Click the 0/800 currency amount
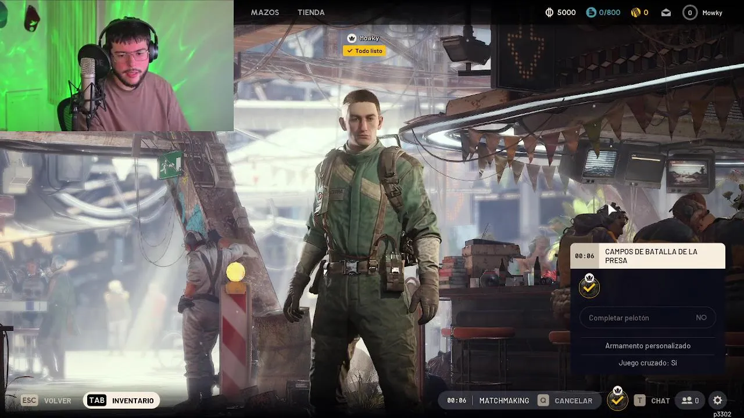 [610, 12]
